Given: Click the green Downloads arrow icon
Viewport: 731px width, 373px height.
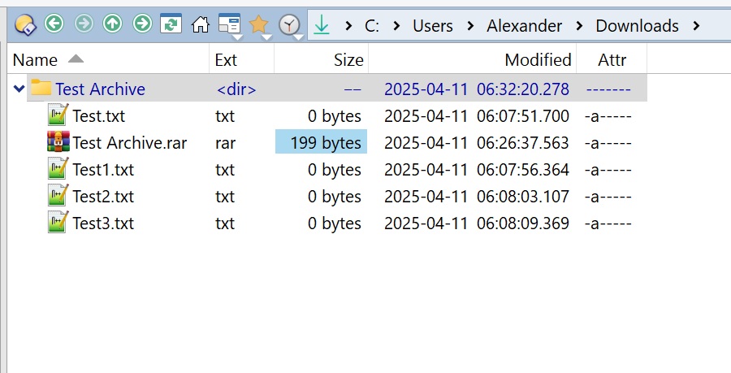Looking at the screenshot, I should tap(322, 26).
